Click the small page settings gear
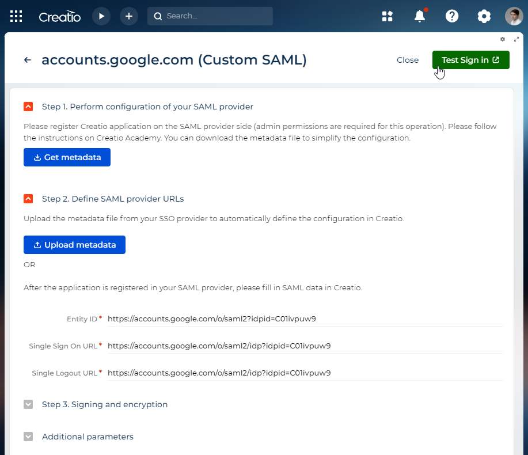Screen dimensions: 528x455 coord(503,39)
